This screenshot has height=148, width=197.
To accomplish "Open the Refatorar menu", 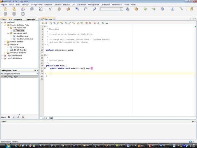I will coord(48,5).
